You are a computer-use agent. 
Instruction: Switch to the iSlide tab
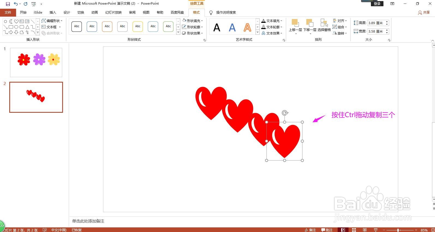tap(38, 12)
